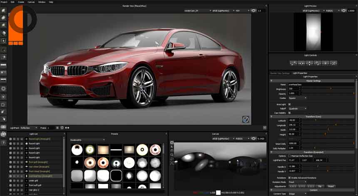Click the top tool icon on Canvas sidebar

172,143
